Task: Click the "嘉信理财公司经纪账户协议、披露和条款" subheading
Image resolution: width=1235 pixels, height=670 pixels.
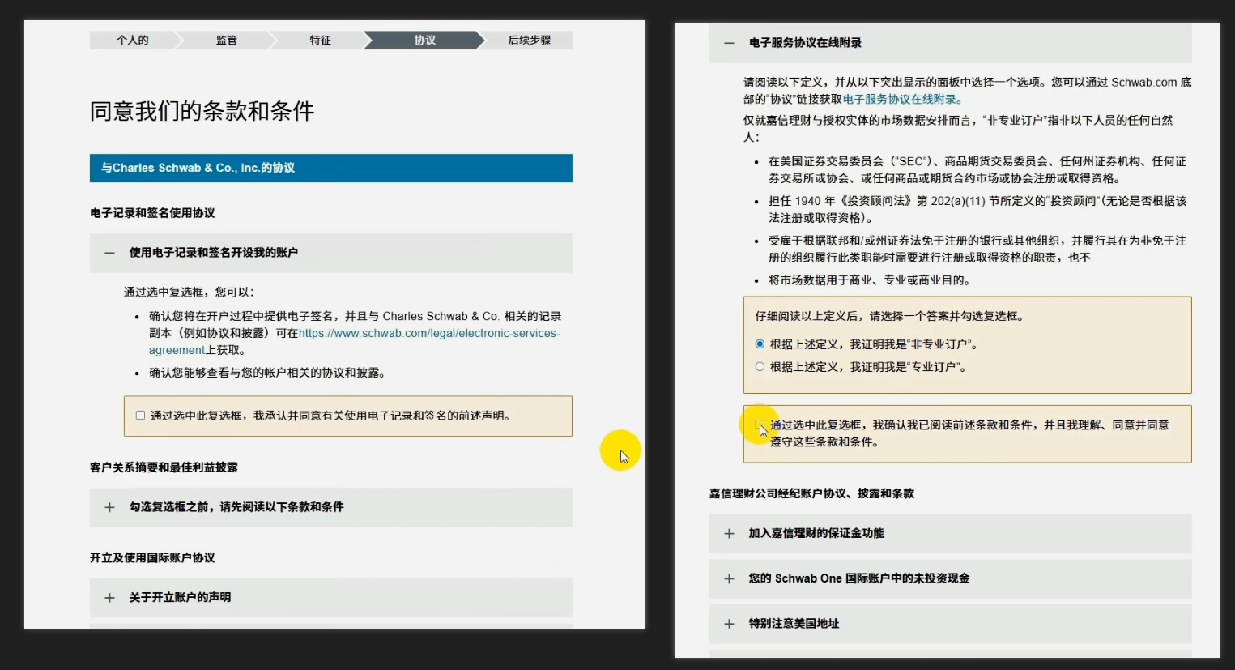Action: [811, 493]
